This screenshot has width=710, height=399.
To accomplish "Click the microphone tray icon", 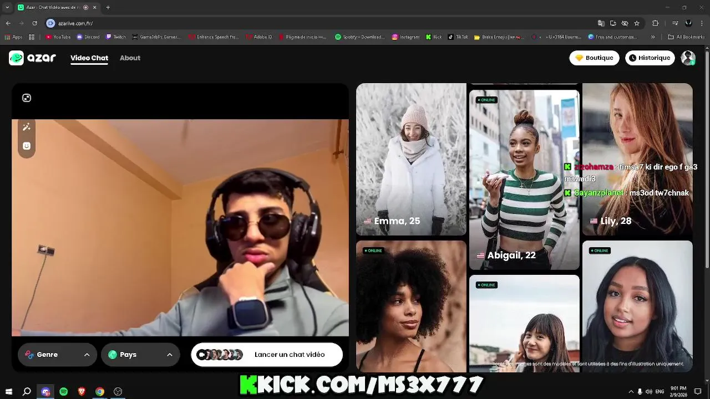I will [x=640, y=391].
